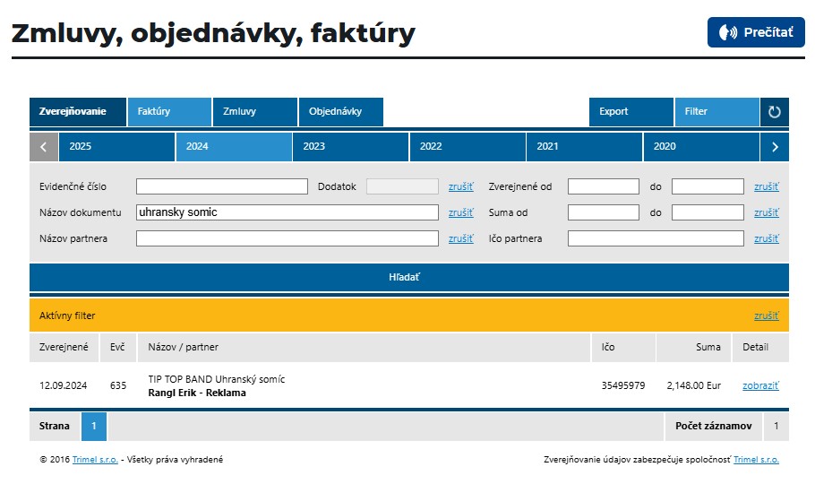The width and height of the screenshot is (815, 484).
Task: Go to previous years with left arrow
Action: pyautogui.click(x=44, y=146)
